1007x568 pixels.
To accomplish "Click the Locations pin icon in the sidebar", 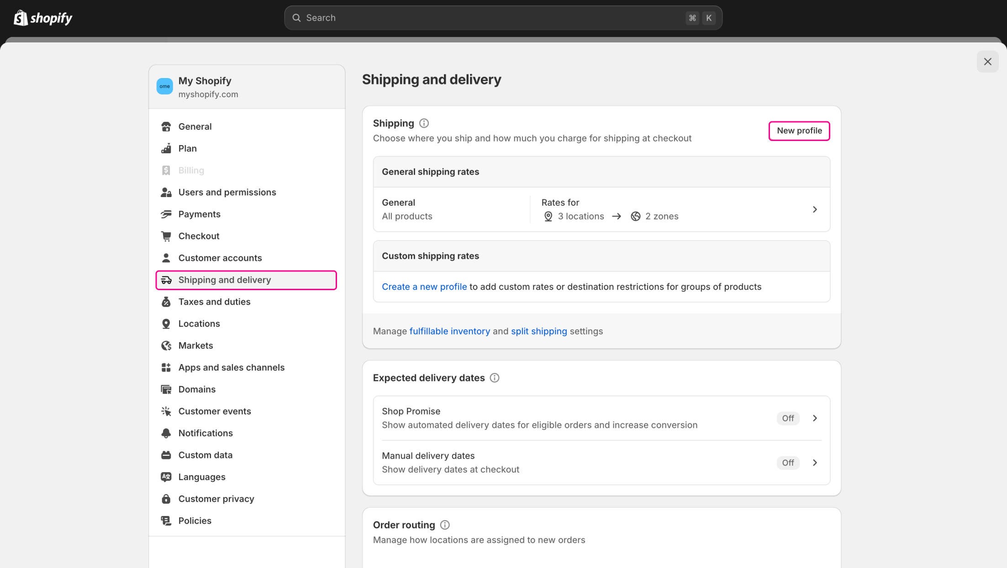I will click(x=166, y=323).
